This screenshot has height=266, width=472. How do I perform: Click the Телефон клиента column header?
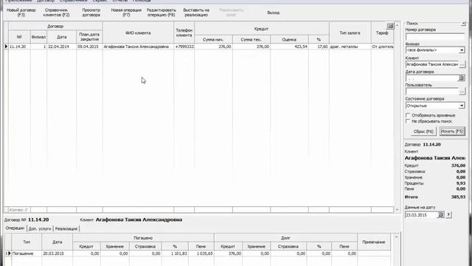tap(184, 33)
